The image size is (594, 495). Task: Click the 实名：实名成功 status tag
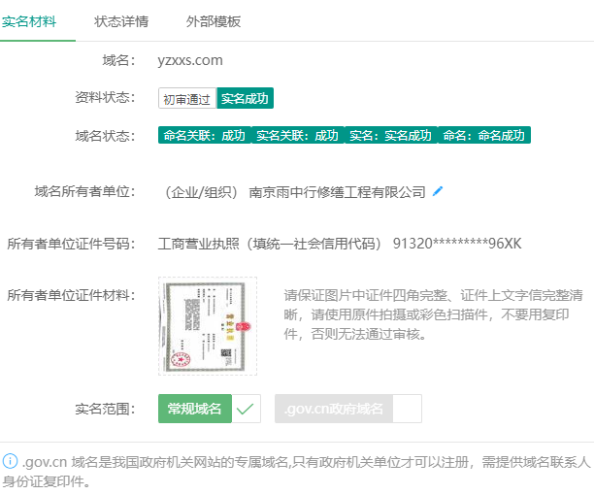390,136
